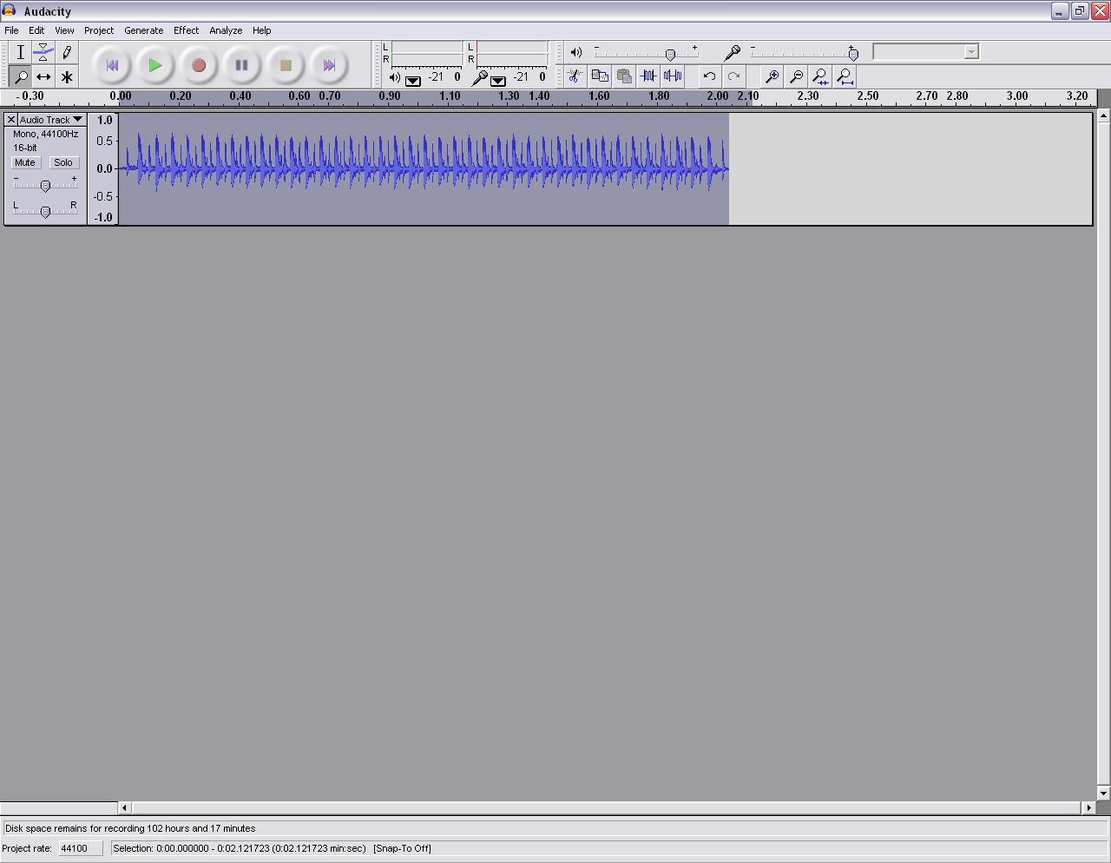Start recording with the Record button

click(199, 65)
